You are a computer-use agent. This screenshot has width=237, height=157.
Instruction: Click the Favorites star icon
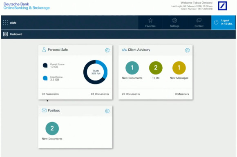point(150,20)
